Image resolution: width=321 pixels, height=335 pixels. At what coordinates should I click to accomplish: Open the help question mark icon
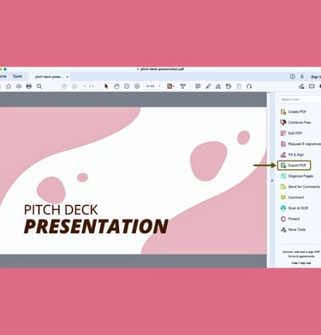click(293, 77)
